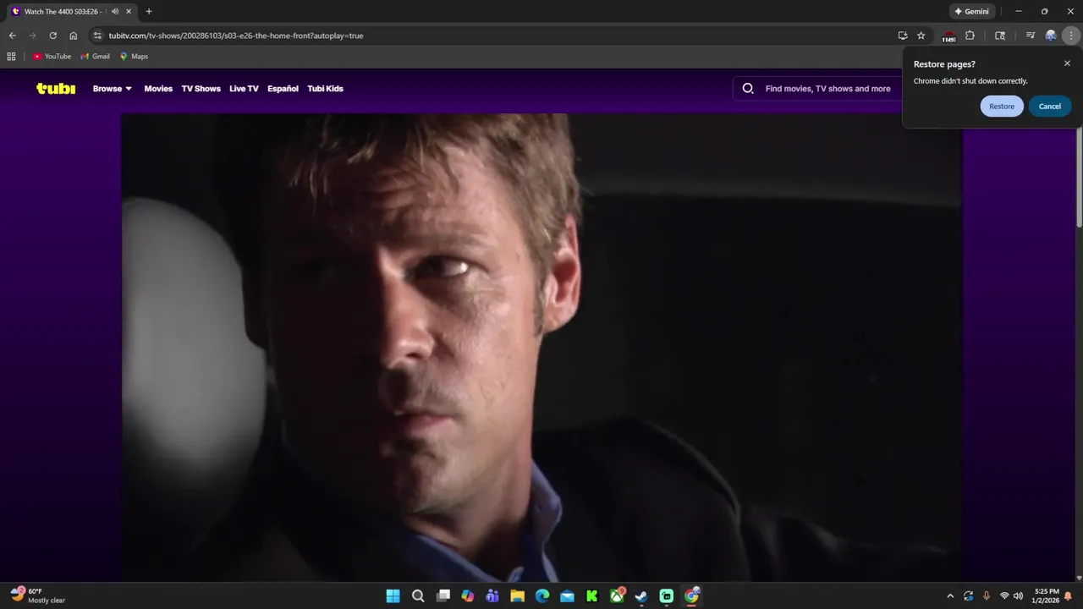This screenshot has height=609, width=1083.
Task: View site information icon in address bar
Action: coord(97,36)
